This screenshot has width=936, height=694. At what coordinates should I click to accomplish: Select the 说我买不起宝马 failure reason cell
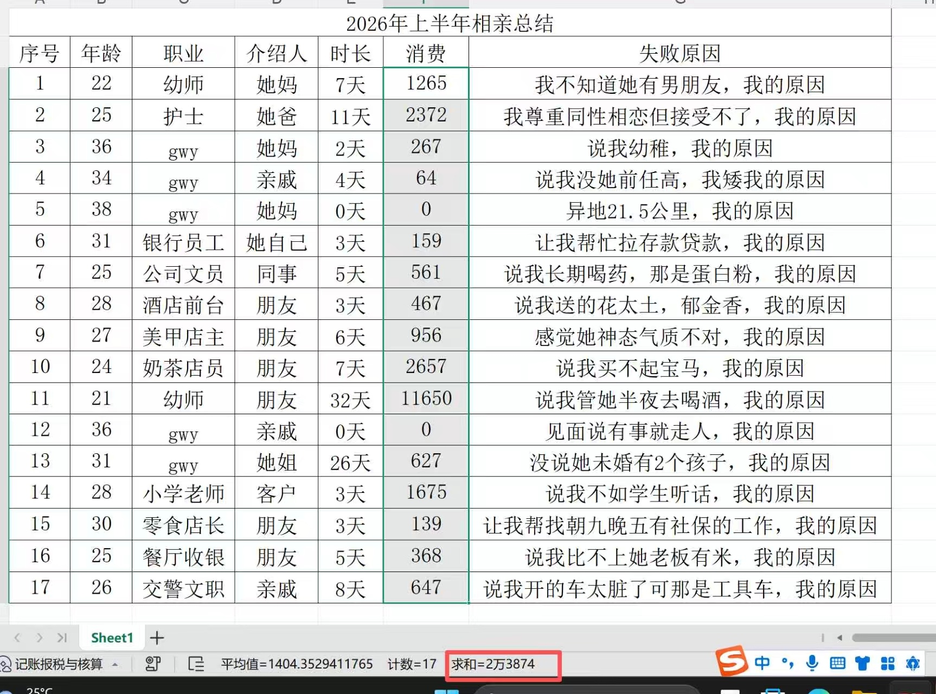(680, 367)
